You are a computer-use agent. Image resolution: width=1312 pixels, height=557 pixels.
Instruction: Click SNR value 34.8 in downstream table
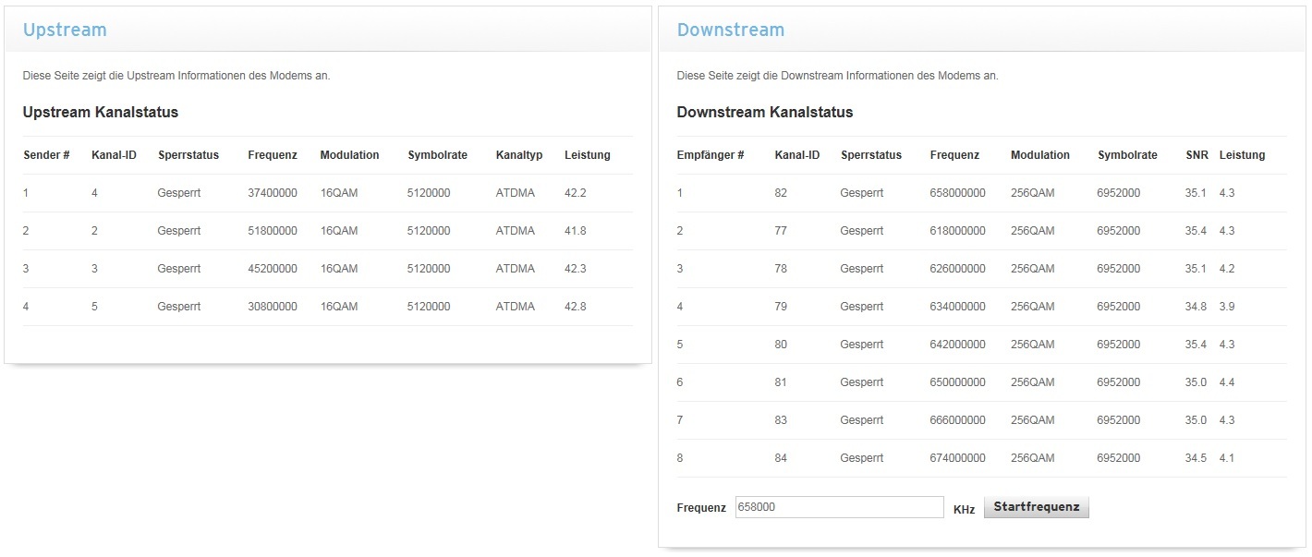pos(1196,307)
